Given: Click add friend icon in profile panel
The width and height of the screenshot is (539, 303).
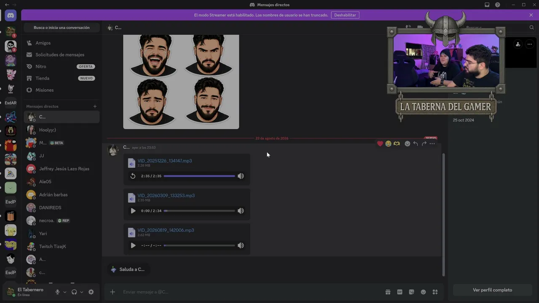Looking at the screenshot, I should point(518,44).
